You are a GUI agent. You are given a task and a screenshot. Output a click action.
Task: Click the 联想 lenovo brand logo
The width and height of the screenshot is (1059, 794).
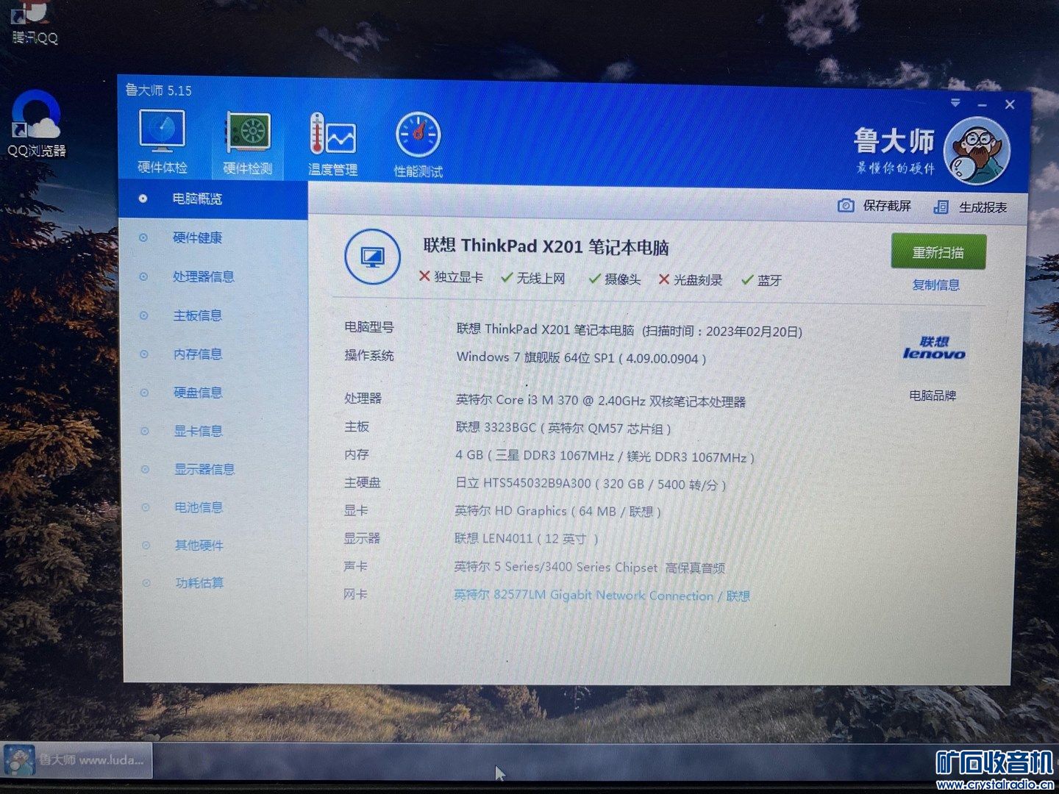[934, 348]
